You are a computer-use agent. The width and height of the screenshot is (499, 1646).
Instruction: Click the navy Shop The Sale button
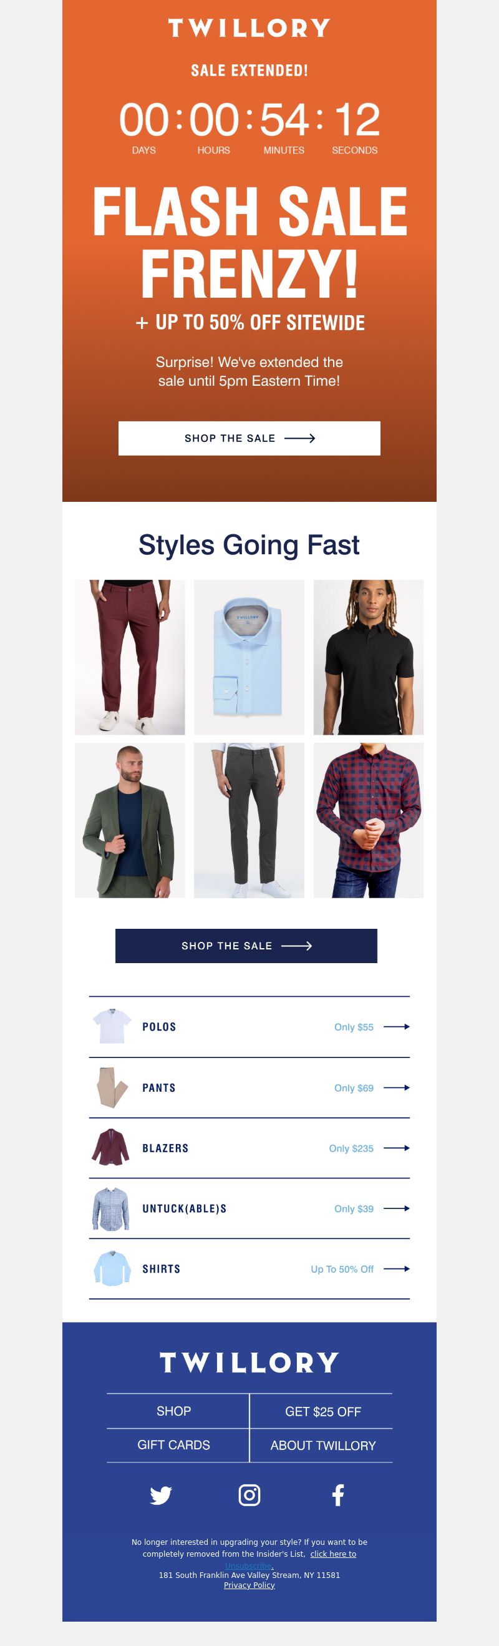point(246,946)
